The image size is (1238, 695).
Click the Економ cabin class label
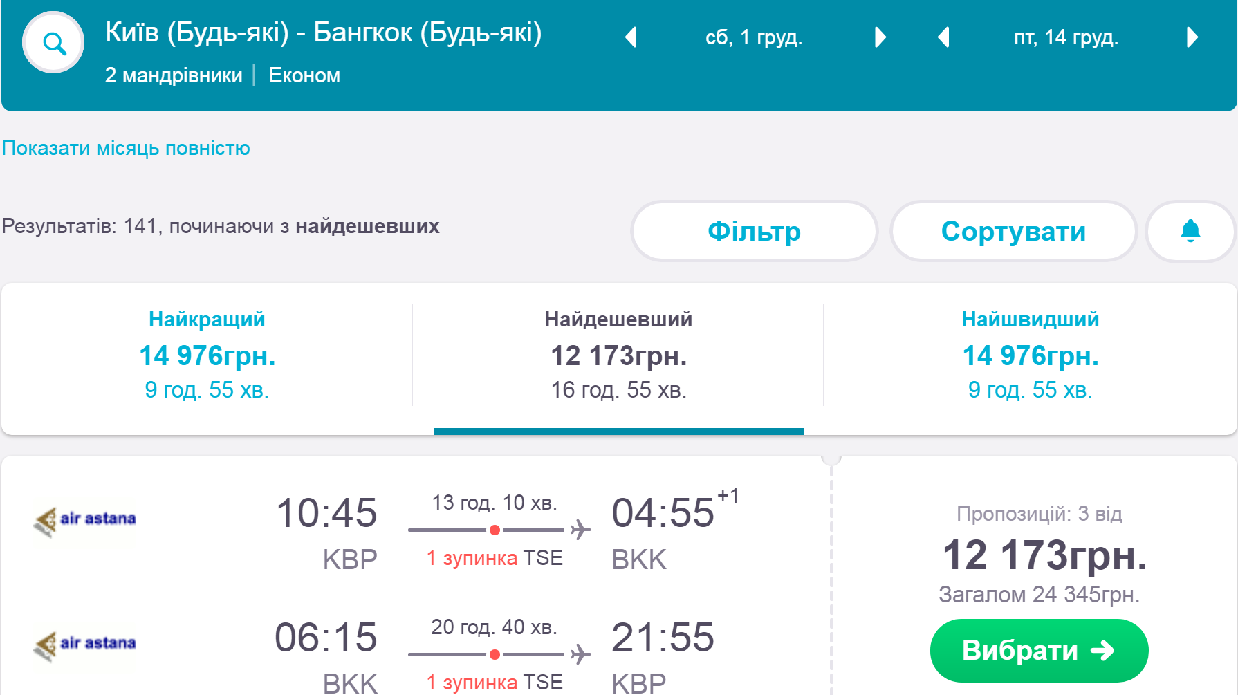304,75
